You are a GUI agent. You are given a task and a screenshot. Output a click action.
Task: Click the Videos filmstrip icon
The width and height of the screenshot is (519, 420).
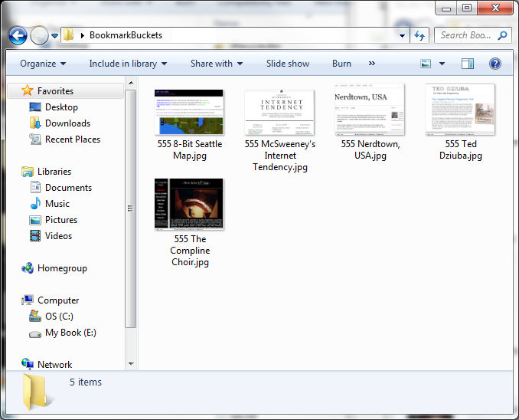point(35,236)
